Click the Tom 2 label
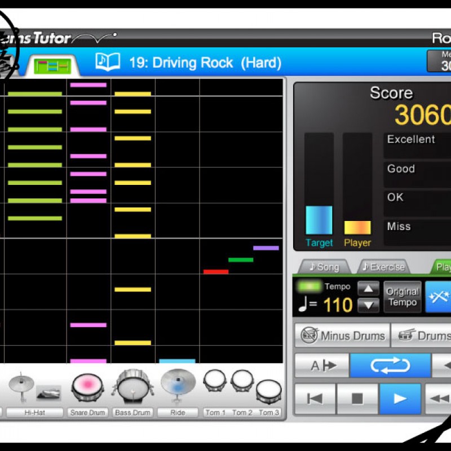 click(242, 413)
